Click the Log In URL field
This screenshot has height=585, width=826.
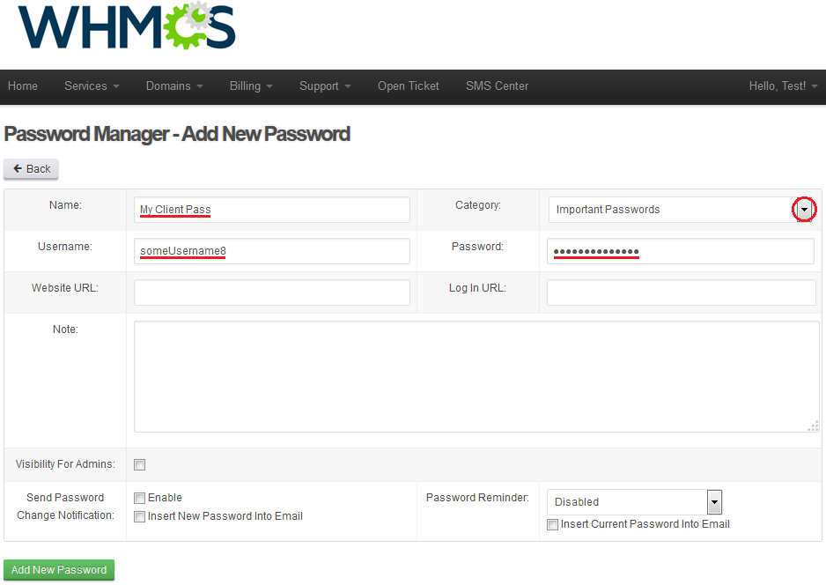click(x=681, y=292)
